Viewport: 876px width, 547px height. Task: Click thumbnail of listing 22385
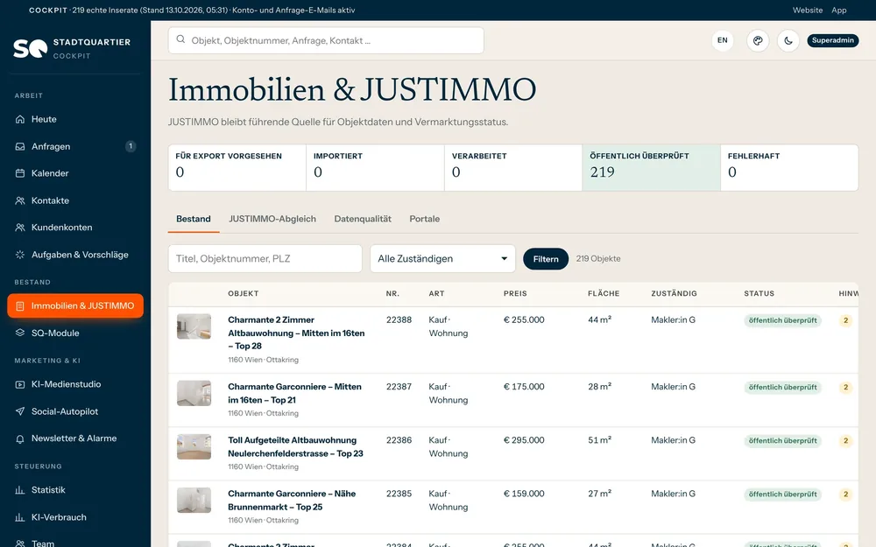coord(194,501)
